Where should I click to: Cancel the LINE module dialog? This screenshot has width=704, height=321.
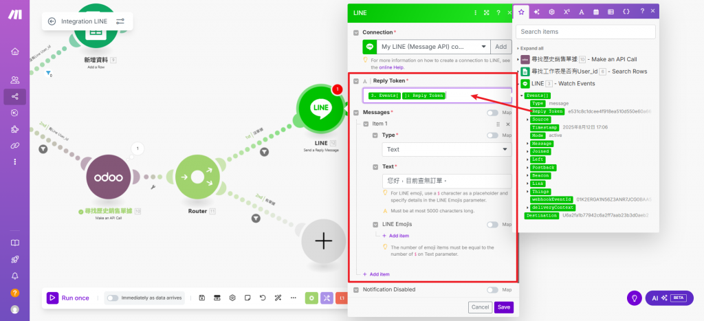pyautogui.click(x=480, y=307)
